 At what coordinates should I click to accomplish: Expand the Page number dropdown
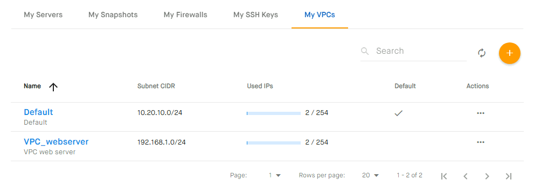pos(275,175)
